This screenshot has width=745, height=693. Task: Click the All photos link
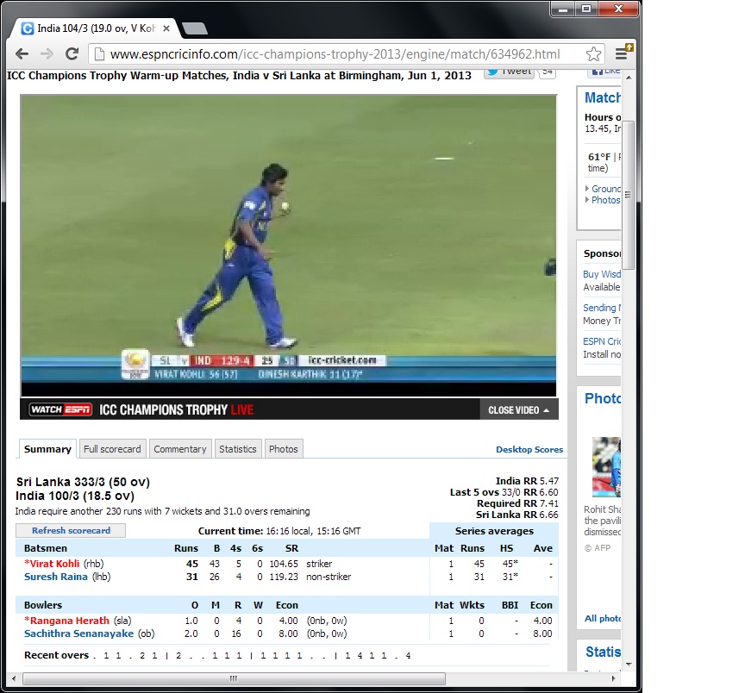[603, 618]
